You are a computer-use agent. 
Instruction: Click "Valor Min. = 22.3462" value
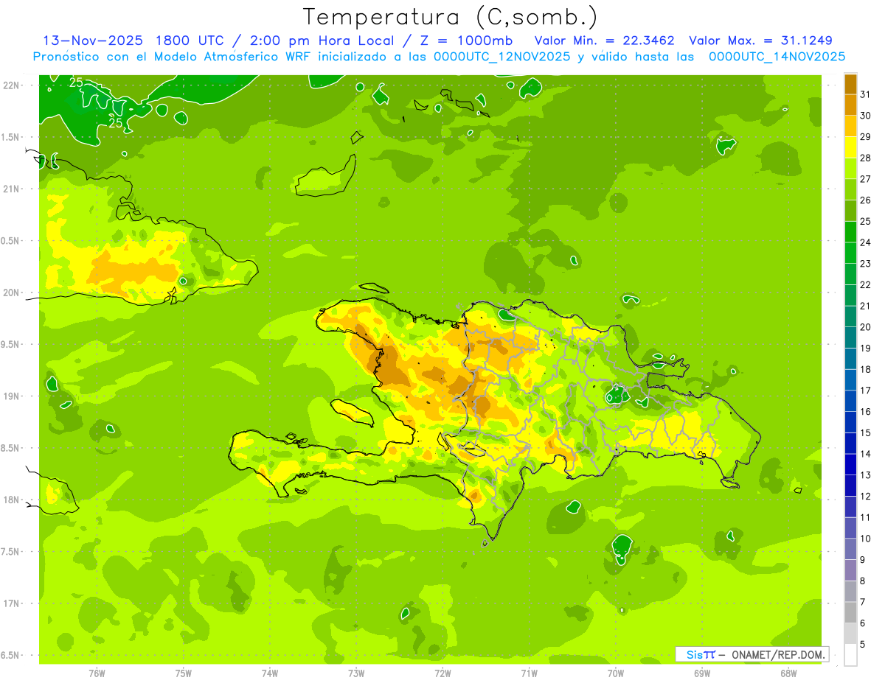coord(605,41)
